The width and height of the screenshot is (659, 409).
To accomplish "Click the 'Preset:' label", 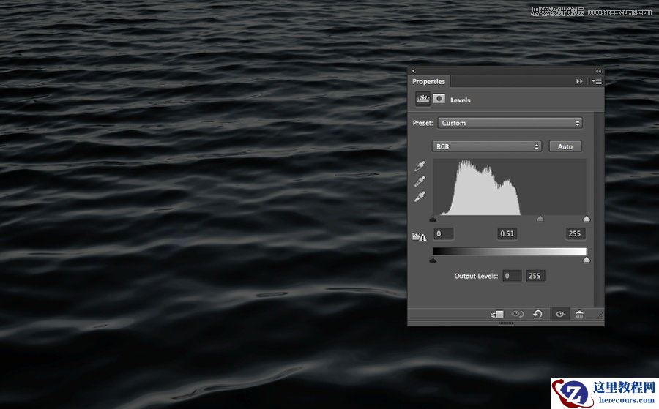I will click(x=422, y=123).
